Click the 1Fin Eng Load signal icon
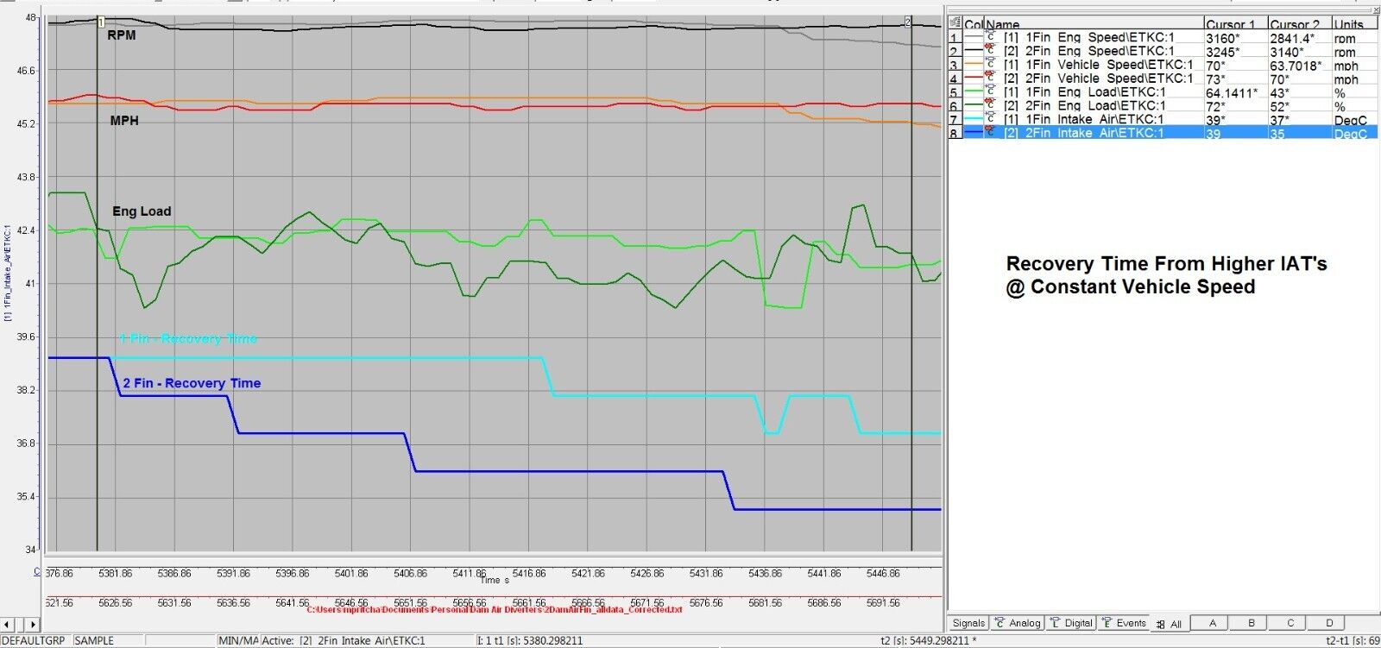This screenshot has height=648, width=1381. point(991,92)
